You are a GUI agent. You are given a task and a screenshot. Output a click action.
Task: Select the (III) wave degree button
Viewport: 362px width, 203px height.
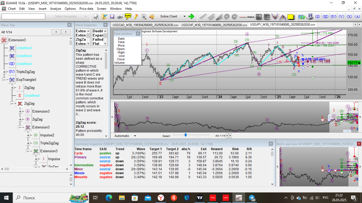point(326,17)
